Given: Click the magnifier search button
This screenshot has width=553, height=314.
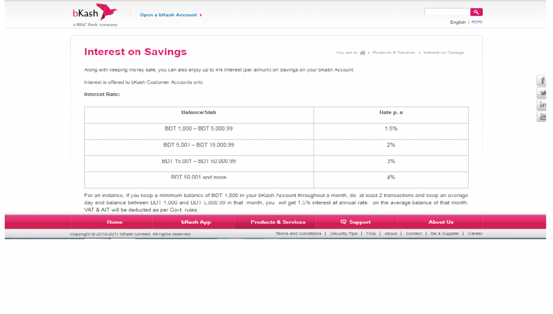Looking at the screenshot, I should click(476, 12).
